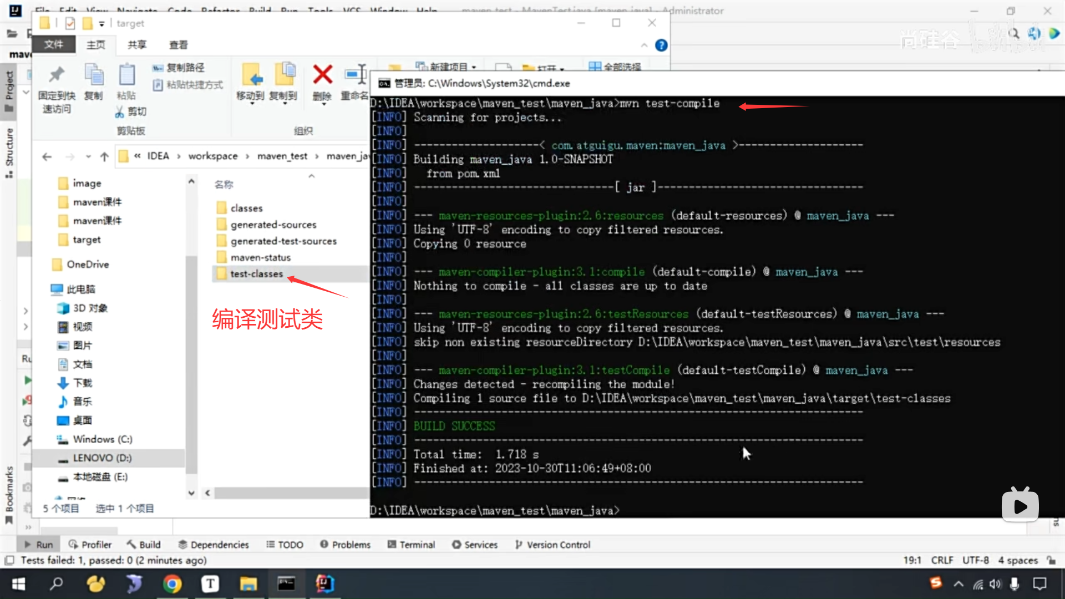Select LENOVO (D:) drive in navigation pane
Viewport: 1065px width, 599px height.
(102, 458)
